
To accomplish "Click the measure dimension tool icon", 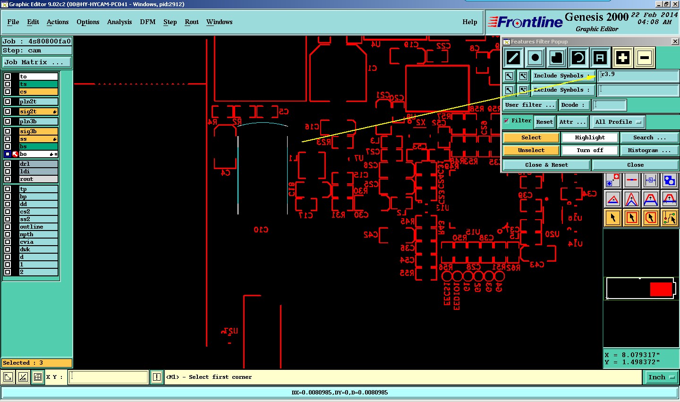I will [x=651, y=180].
